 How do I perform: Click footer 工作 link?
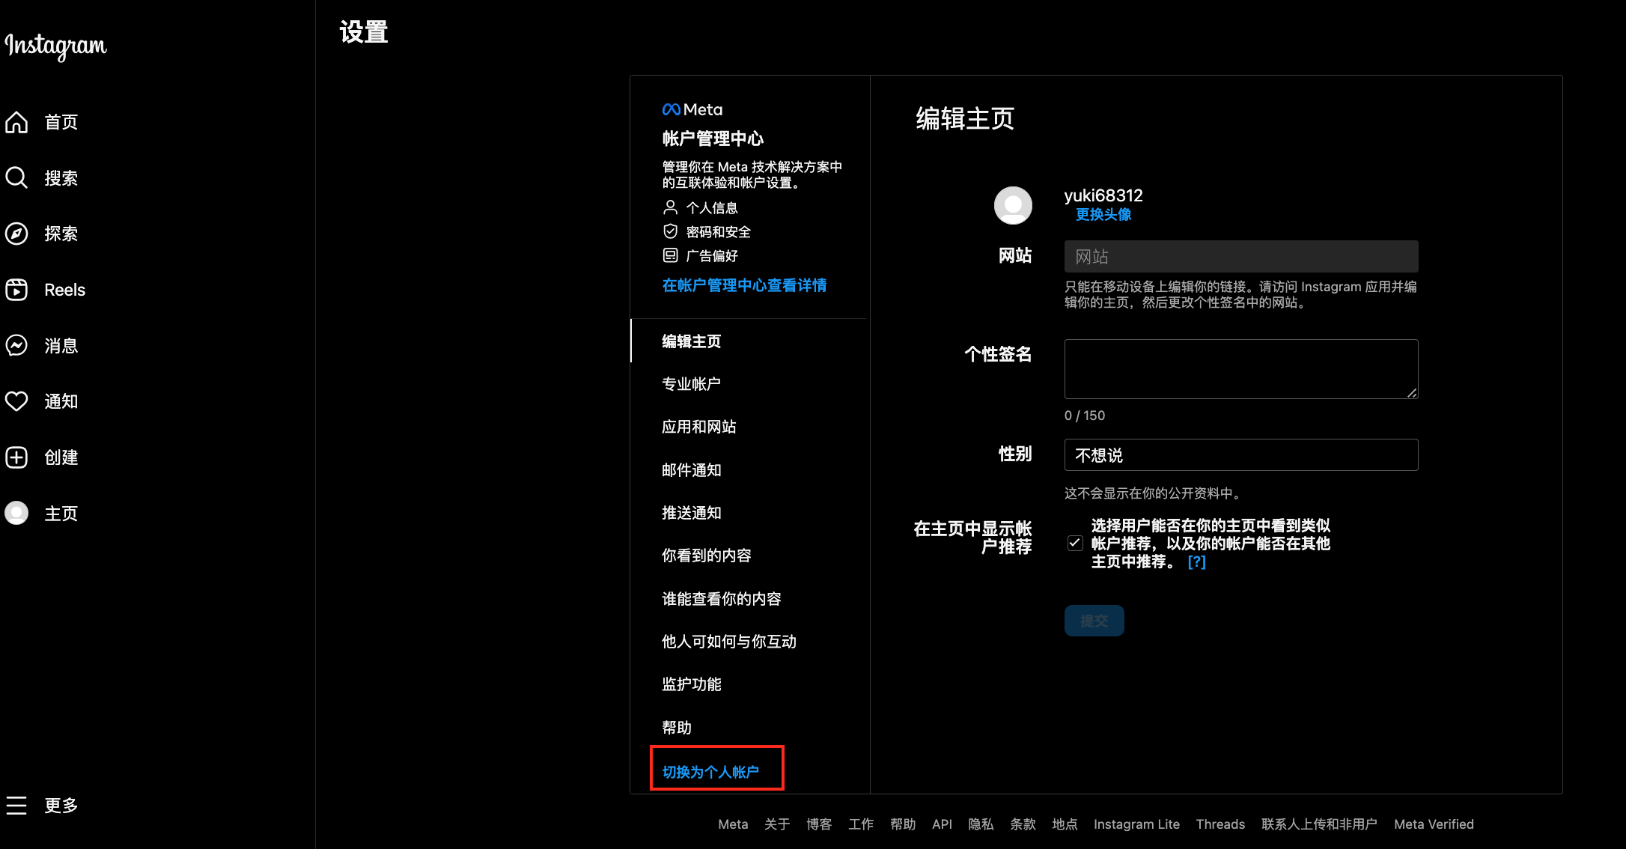pos(861,824)
